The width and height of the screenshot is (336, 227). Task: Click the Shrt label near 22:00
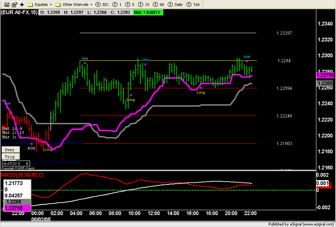tap(247, 57)
